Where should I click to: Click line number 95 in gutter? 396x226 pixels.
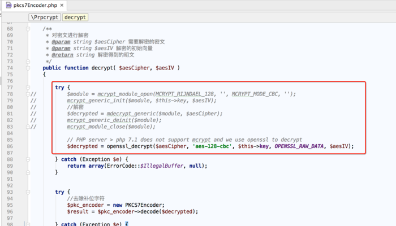10,205
